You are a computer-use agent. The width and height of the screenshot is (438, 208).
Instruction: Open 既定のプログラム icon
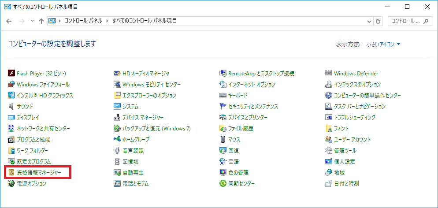click(x=11, y=161)
